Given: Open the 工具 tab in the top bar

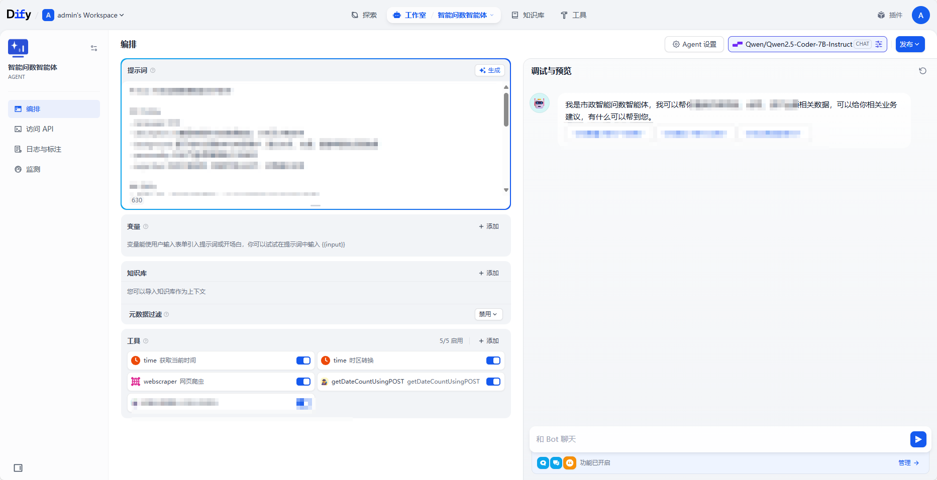Looking at the screenshot, I should point(573,15).
